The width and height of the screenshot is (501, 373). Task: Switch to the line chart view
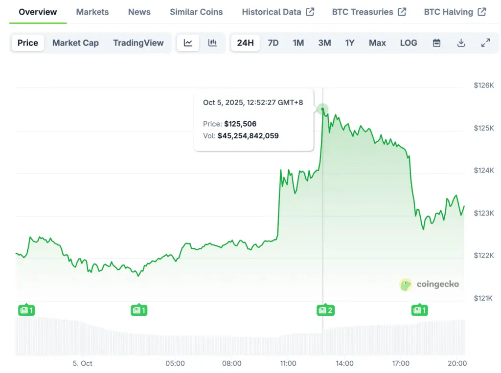tap(188, 43)
